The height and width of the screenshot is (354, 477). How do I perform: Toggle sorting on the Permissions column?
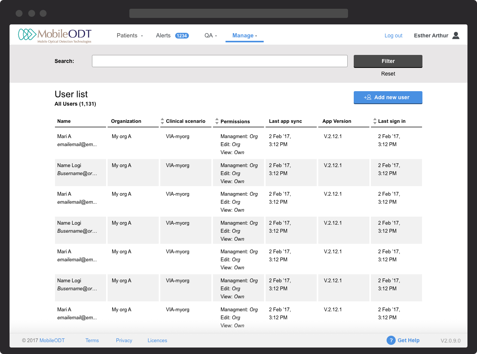point(217,121)
